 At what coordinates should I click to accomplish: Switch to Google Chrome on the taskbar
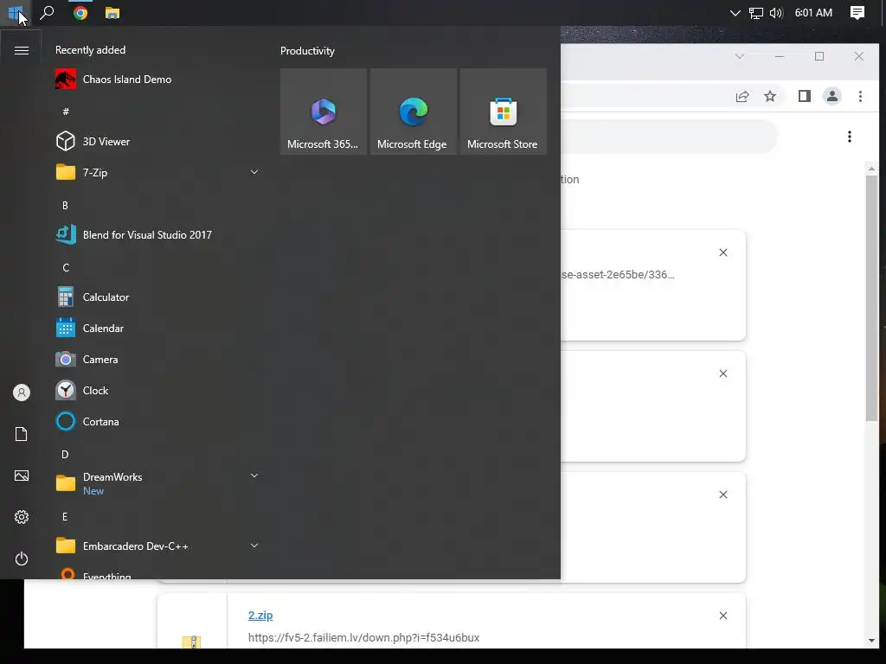click(x=80, y=12)
